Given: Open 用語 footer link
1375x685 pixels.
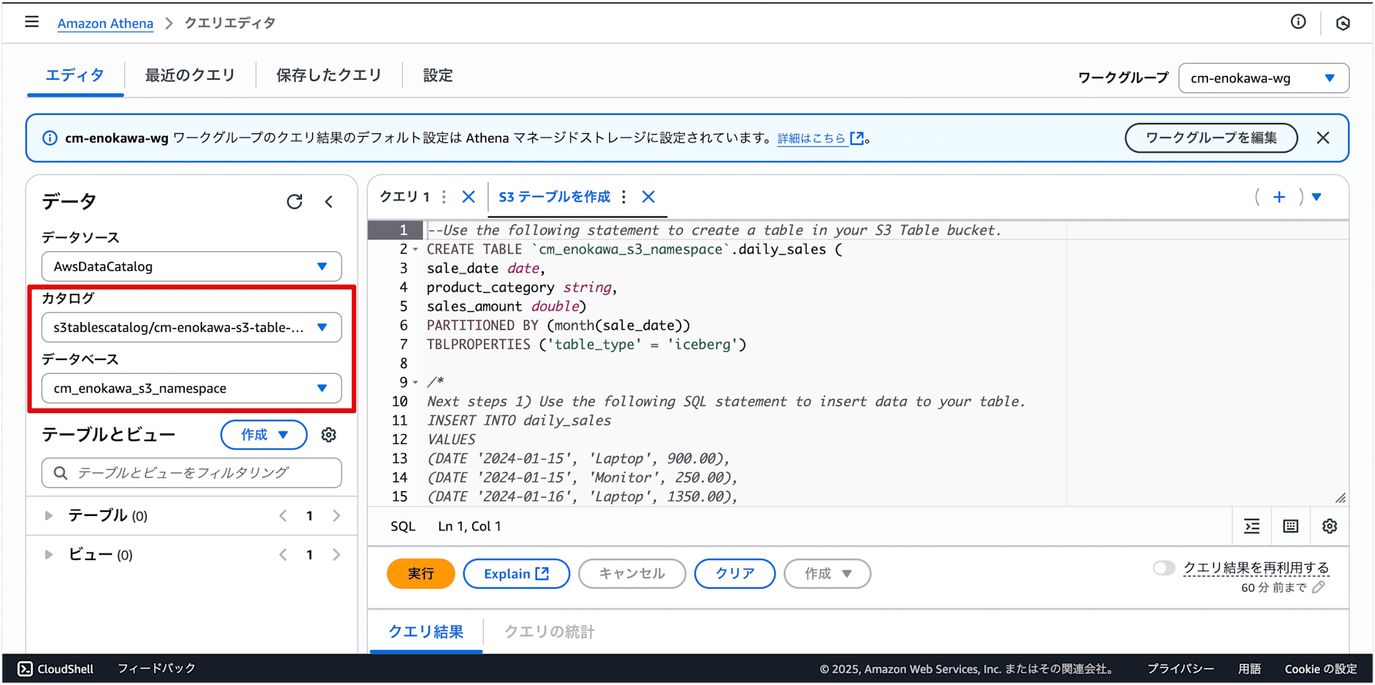Looking at the screenshot, I should (1250, 669).
